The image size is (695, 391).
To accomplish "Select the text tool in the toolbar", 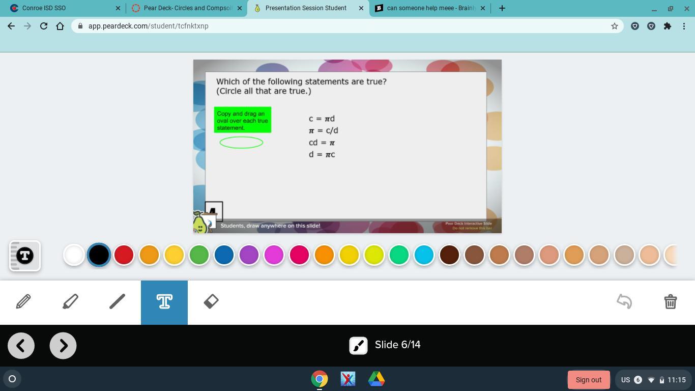I will point(164,302).
